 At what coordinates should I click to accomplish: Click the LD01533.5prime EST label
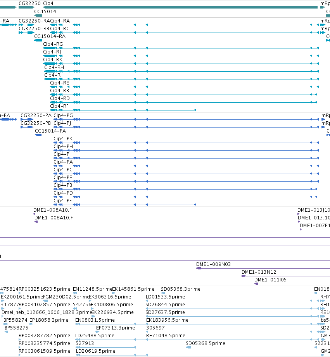(165, 297)
